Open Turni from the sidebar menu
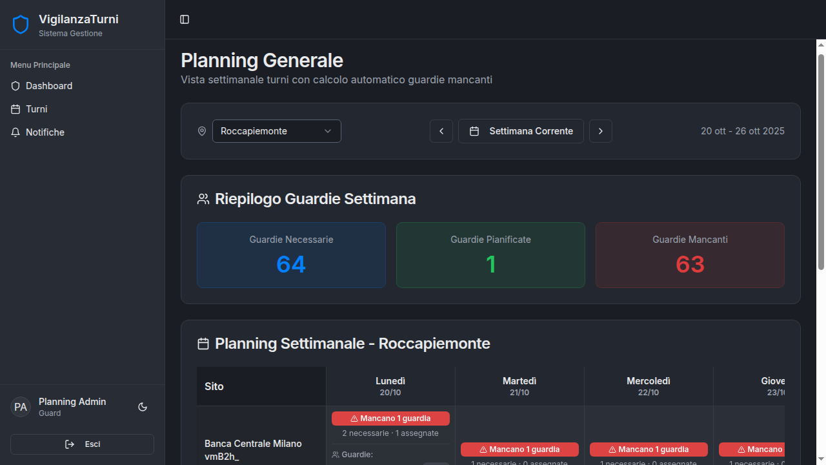The width and height of the screenshot is (826, 465). 37,109
